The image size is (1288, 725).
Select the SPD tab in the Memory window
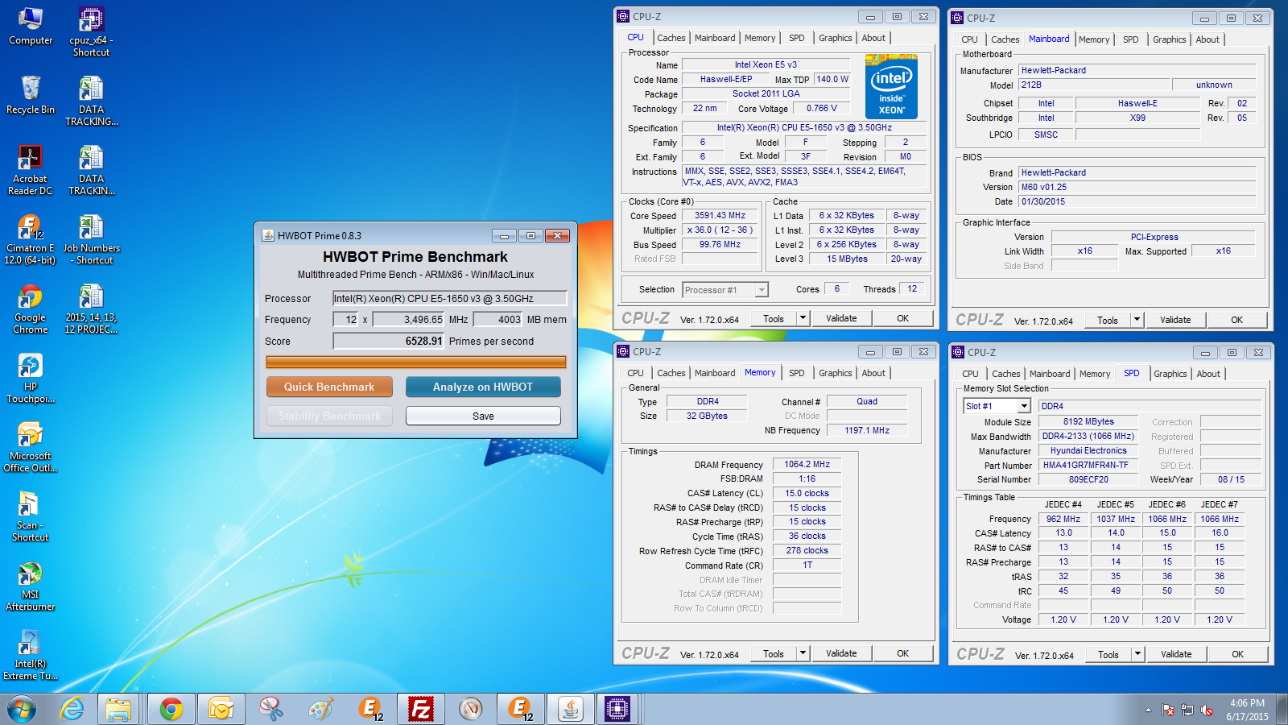pos(796,373)
